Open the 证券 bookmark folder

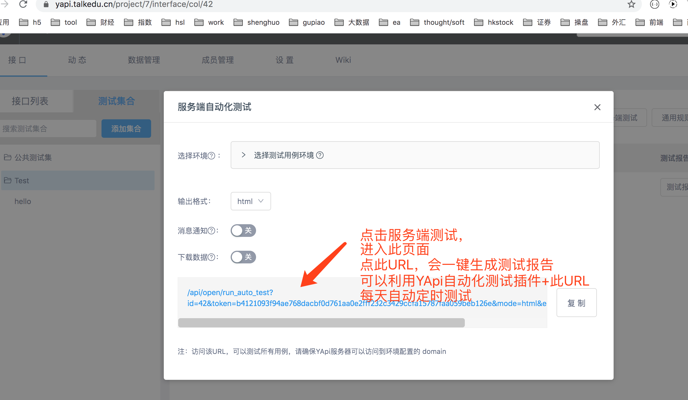click(537, 22)
